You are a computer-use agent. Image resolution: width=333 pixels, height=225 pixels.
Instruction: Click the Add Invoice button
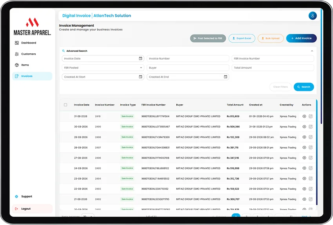click(301, 38)
